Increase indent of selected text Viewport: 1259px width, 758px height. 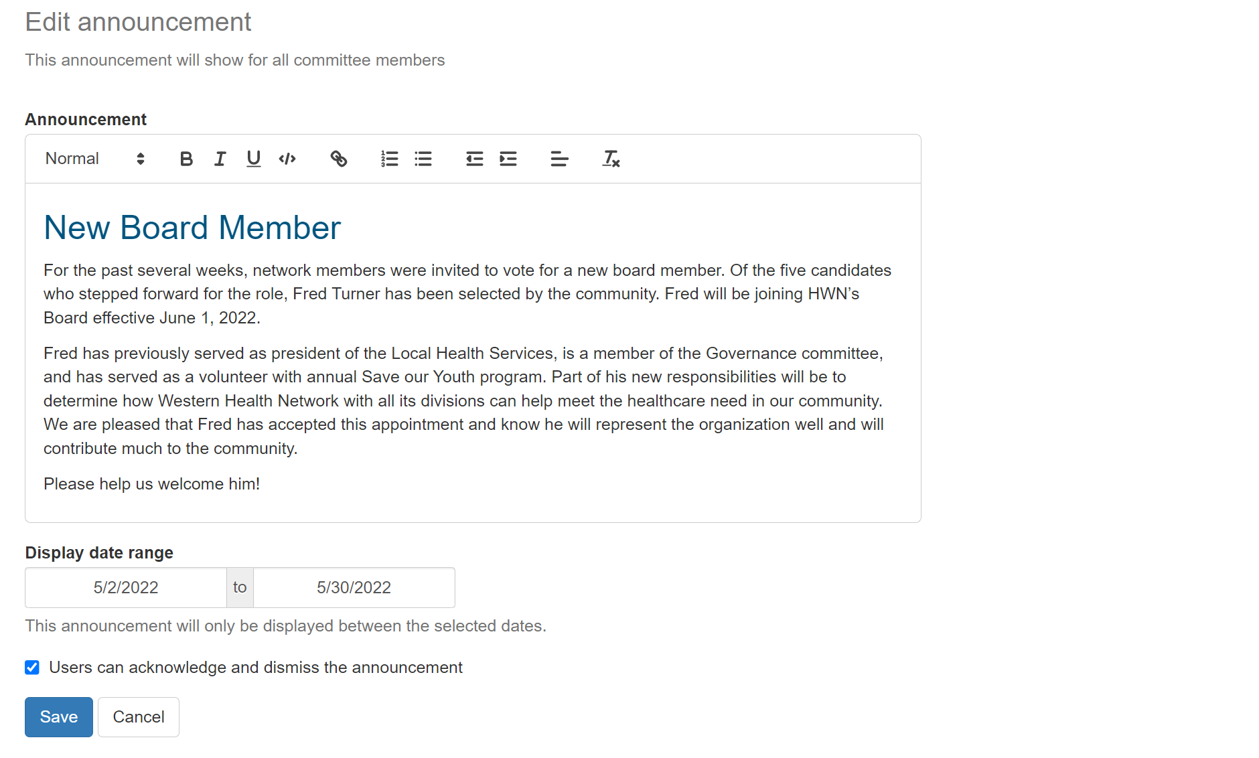508,159
